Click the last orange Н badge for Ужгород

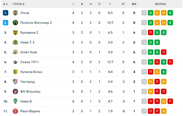point(163,82)
